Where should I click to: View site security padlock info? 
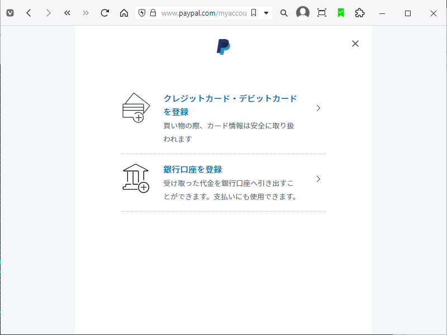point(153,13)
